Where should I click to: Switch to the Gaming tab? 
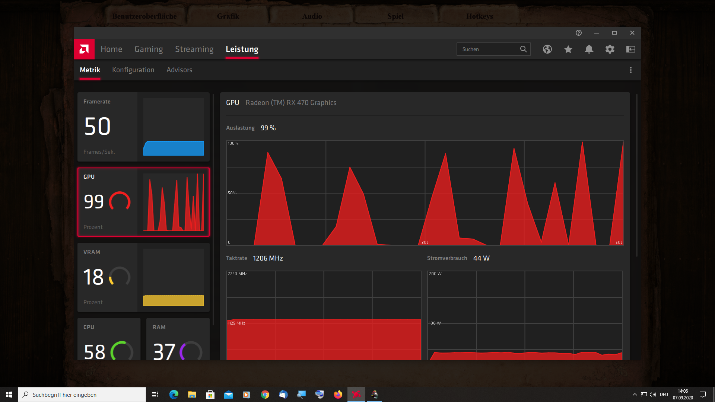point(149,49)
